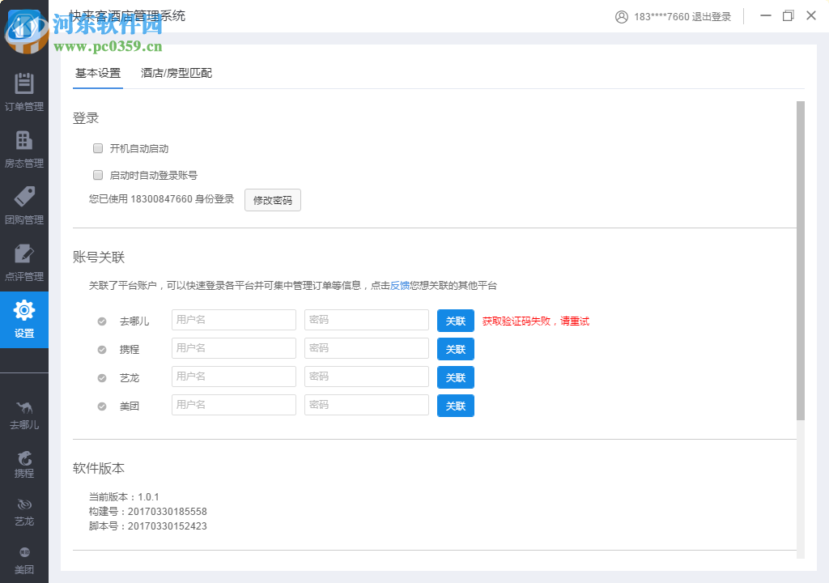The width and height of the screenshot is (829, 583).
Task: Click the 用户名 input for 去哪儿
Action: tap(233, 320)
